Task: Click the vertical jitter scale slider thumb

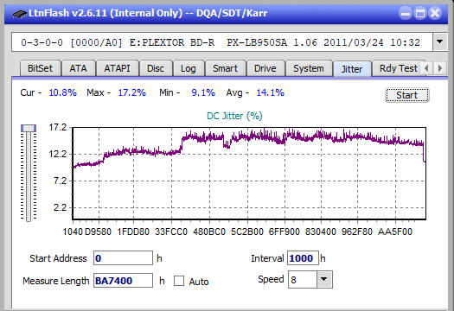Action: tap(29, 128)
